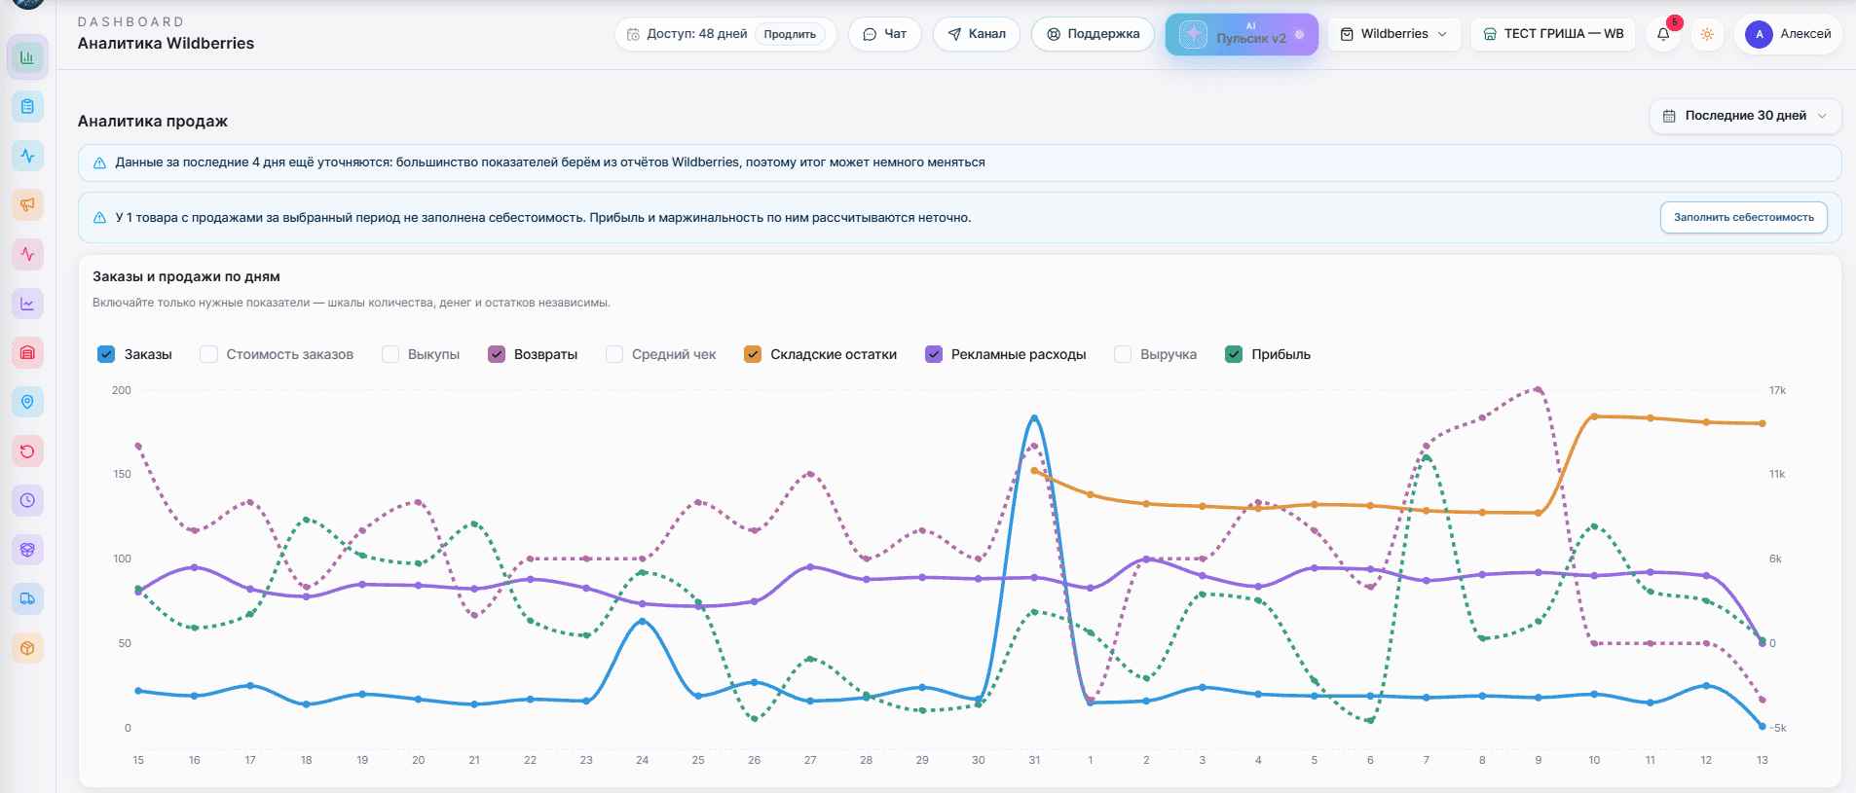Click the 17k right axis label
This screenshot has height=793, width=1856.
pos(1777,390)
